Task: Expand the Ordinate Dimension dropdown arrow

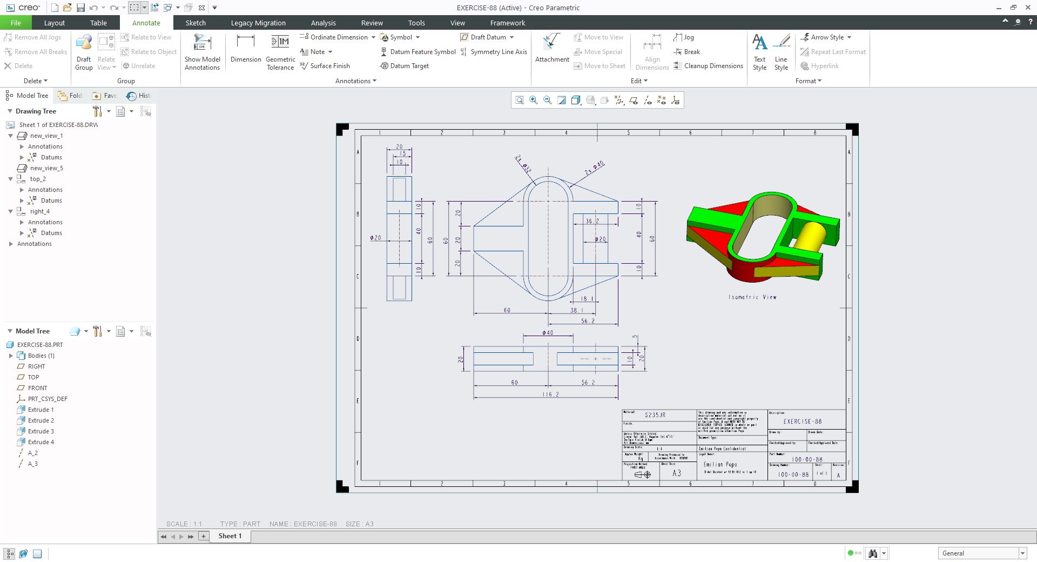Action: coord(373,37)
